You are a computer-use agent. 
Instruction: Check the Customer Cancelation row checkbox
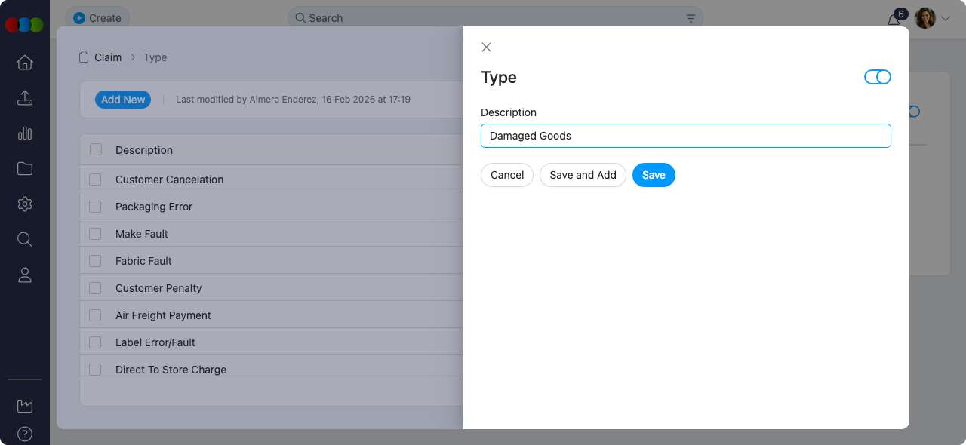95,180
